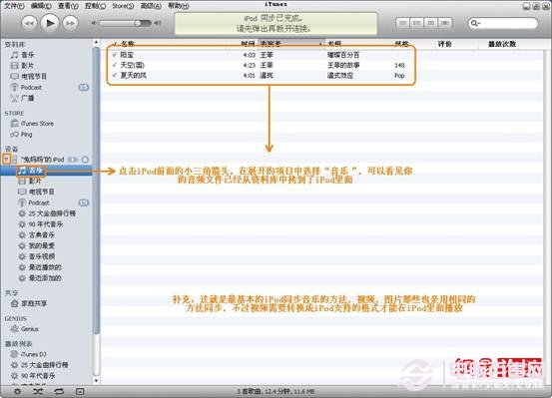This screenshot has height=398, width=552.
Task: Switch to album list view button
Action: click(417, 23)
